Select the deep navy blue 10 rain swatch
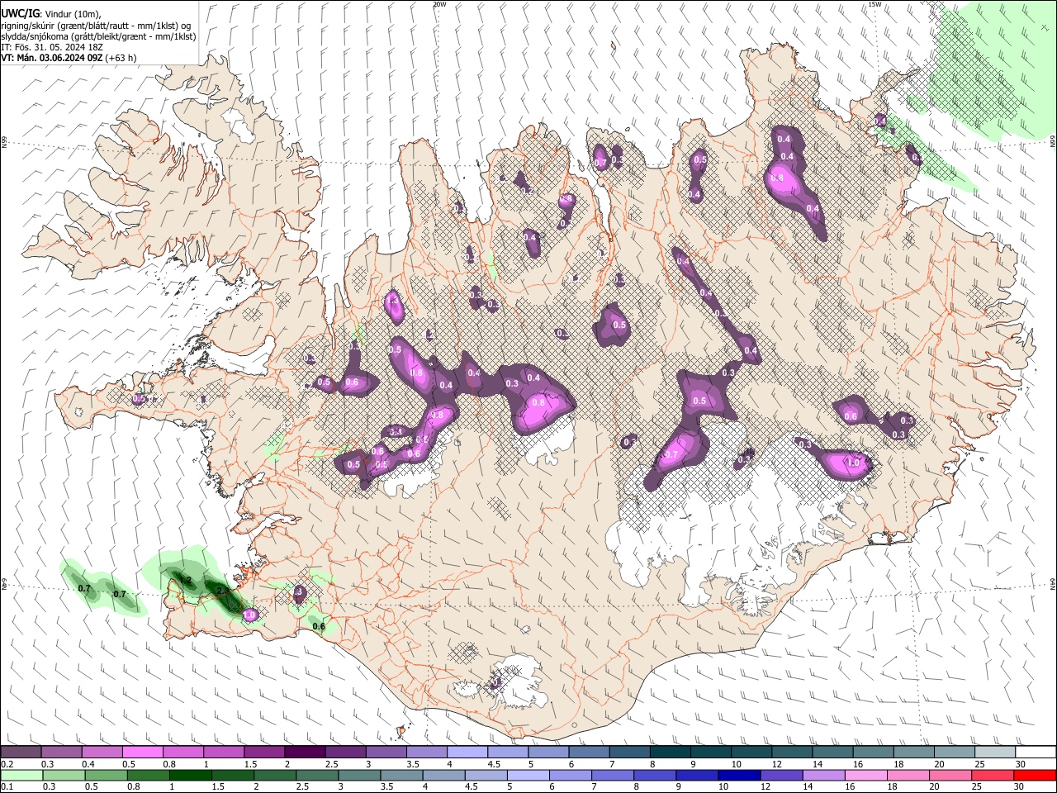The height and width of the screenshot is (793, 1057). click(738, 776)
